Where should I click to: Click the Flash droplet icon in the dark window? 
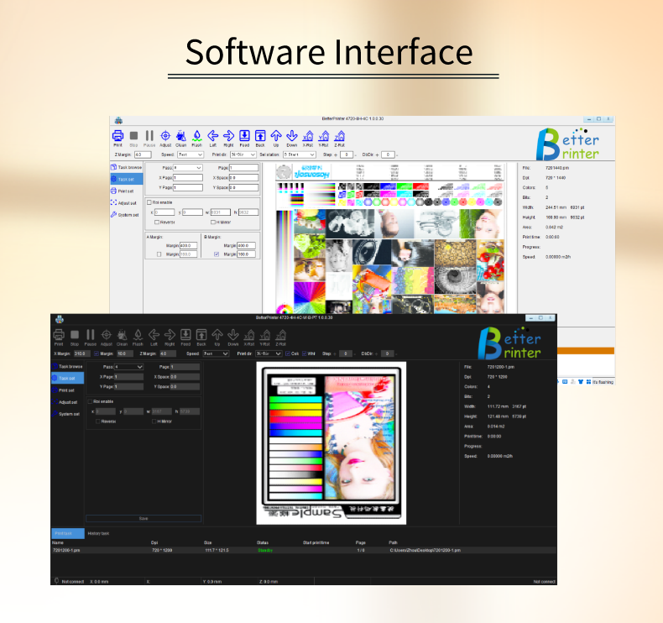tap(138, 335)
